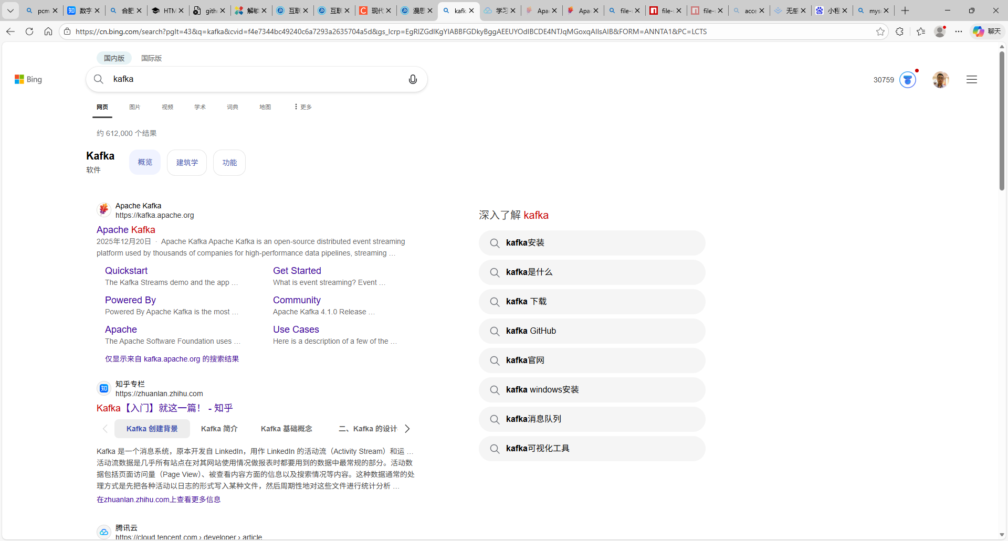
Task: Open the Quickstart sitelink
Action: click(126, 271)
